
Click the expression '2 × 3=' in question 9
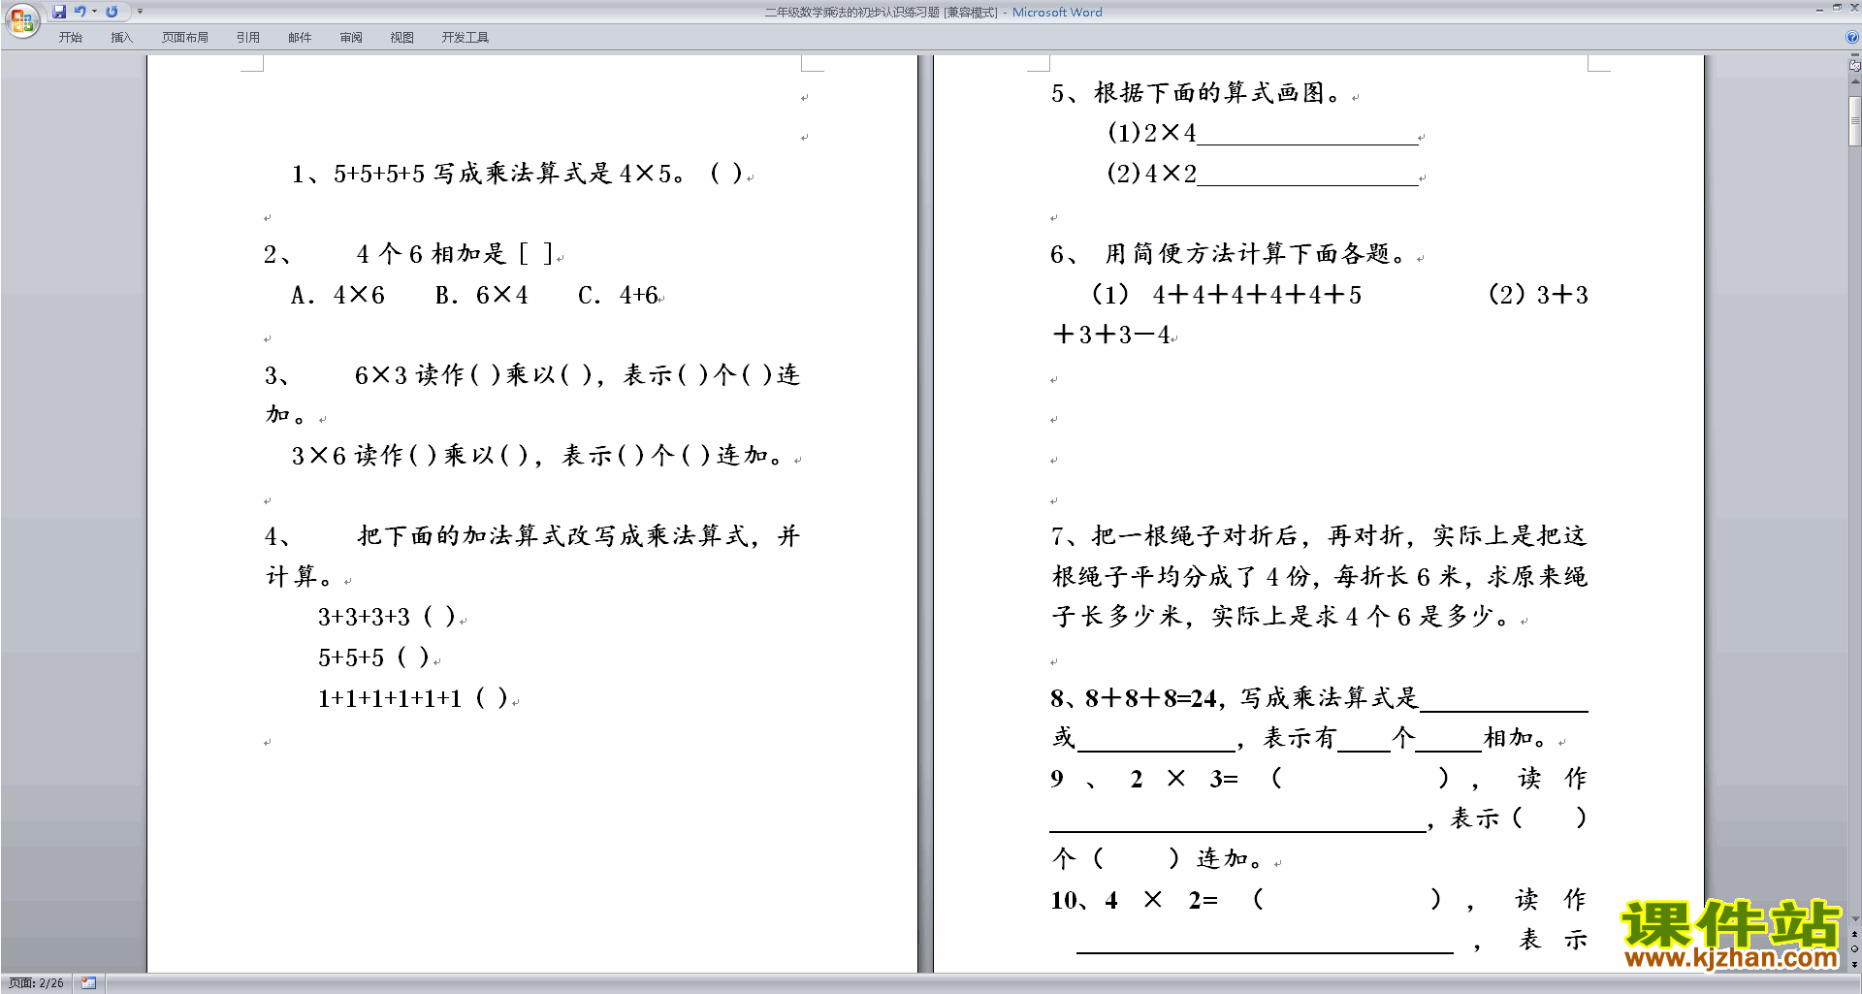coord(1185,779)
